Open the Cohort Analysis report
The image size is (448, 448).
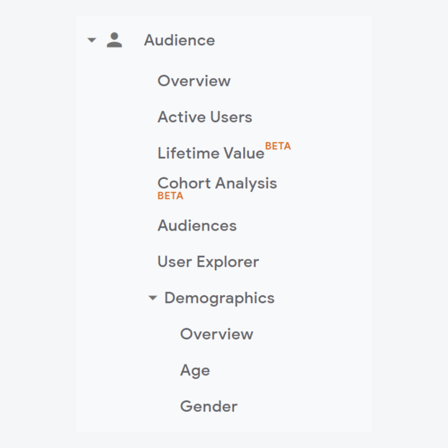coord(217,183)
